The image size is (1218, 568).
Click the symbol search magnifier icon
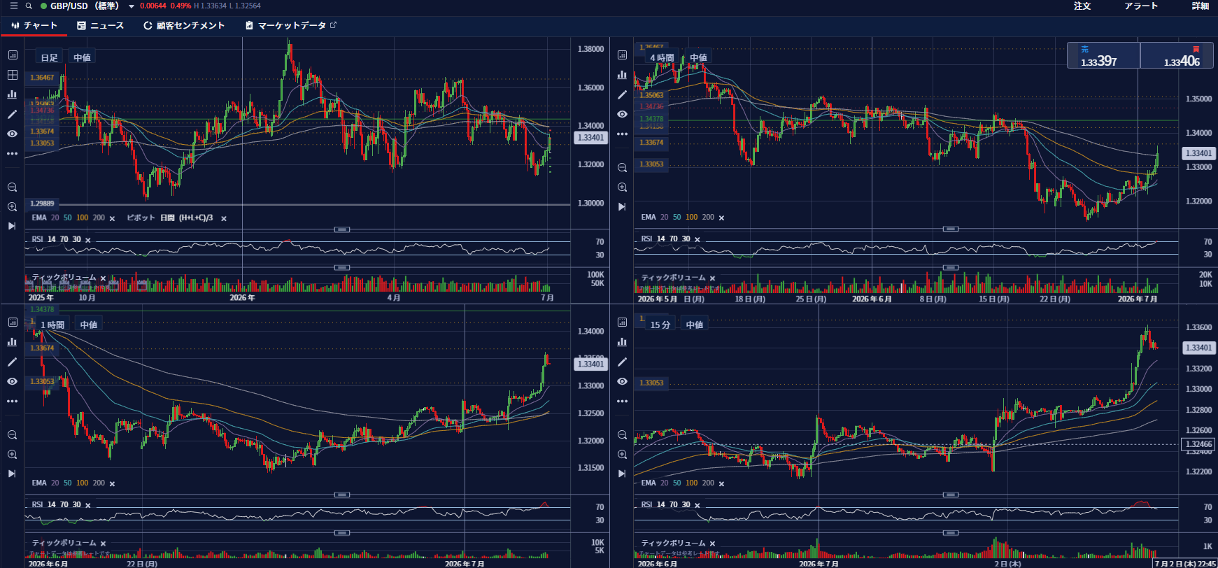(x=29, y=6)
